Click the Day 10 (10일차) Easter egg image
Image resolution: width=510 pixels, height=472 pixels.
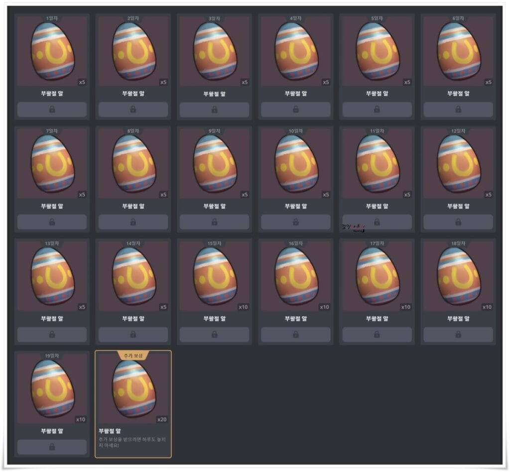click(x=296, y=163)
